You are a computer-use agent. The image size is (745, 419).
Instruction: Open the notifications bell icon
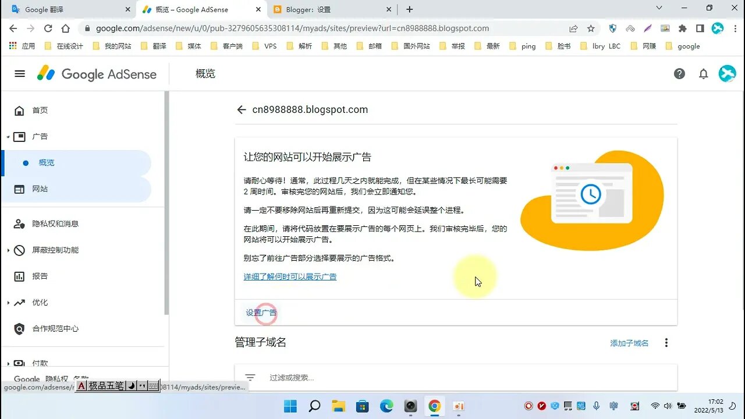click(x=703, y=74)
